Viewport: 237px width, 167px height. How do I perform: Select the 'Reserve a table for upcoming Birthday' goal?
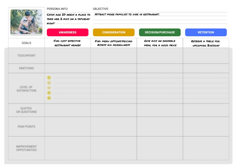point(206,43)
